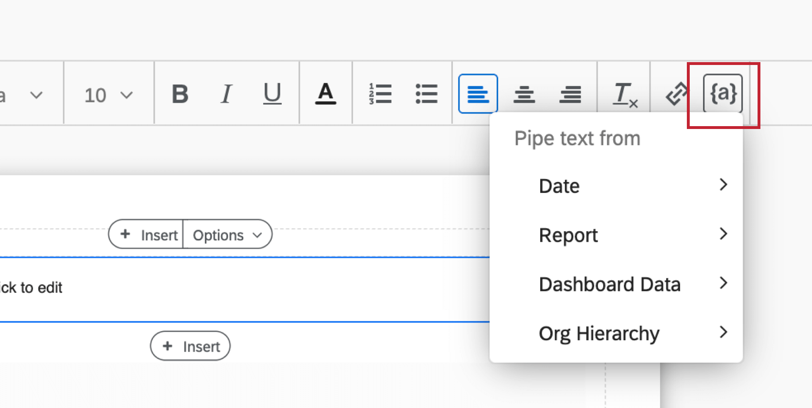This screenshot has width=812, height=408.
Task: Toggle underline formatting
Action: (272, 94)
